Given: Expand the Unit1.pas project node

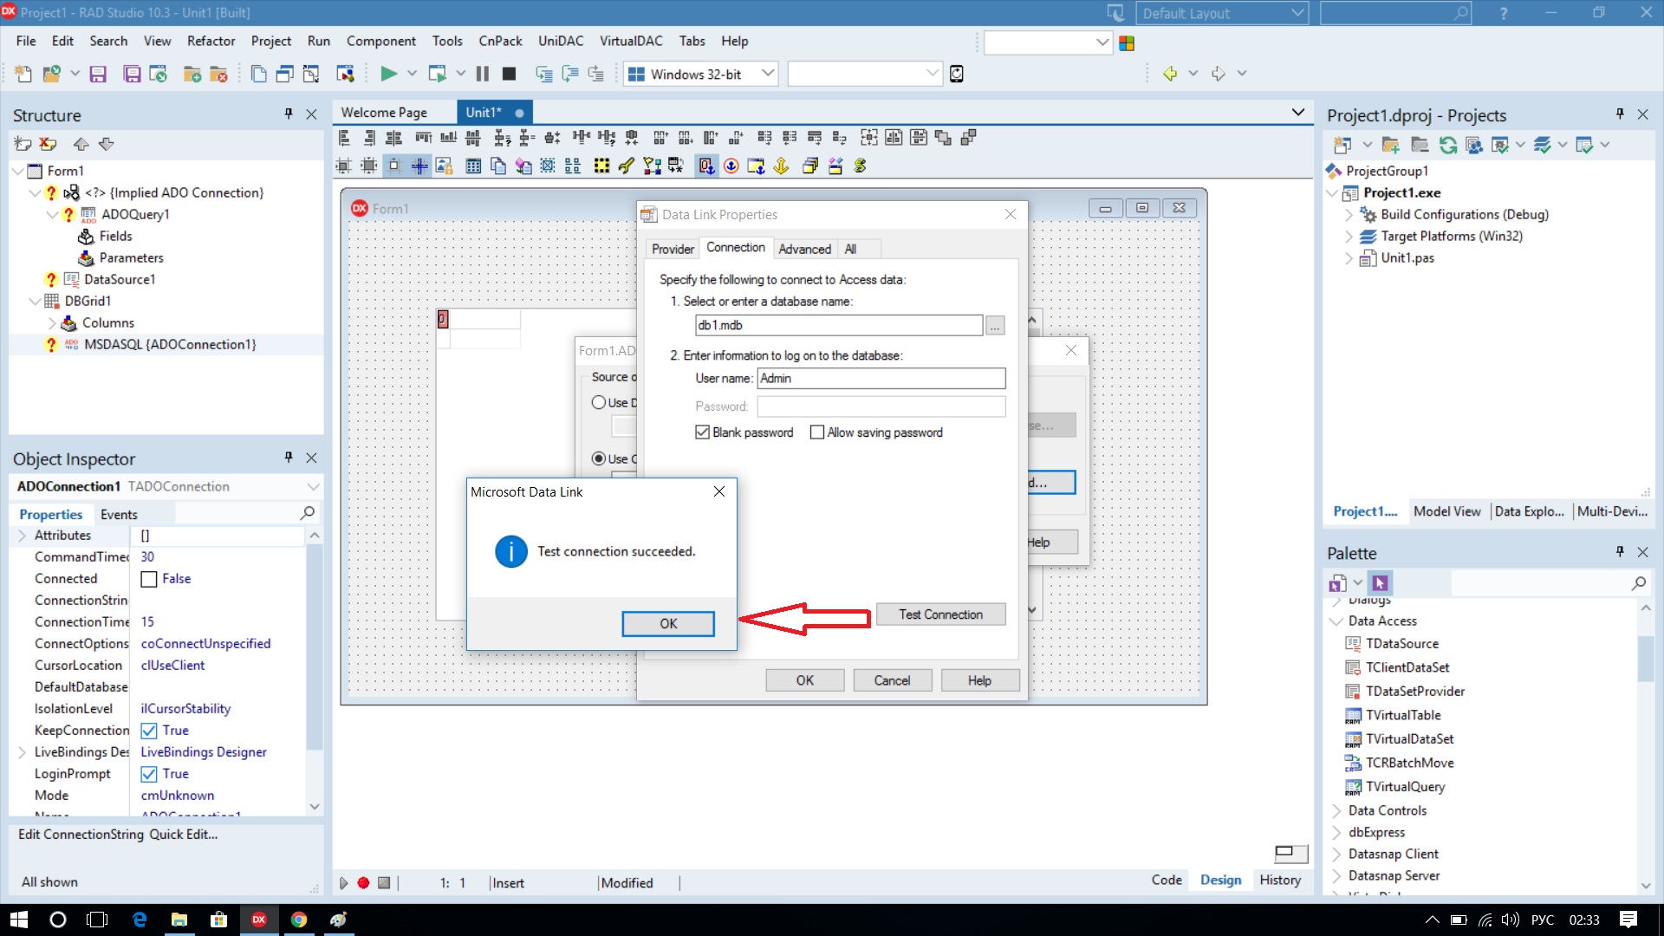Looking at the screenshot, I should [x=1349, y=257].
